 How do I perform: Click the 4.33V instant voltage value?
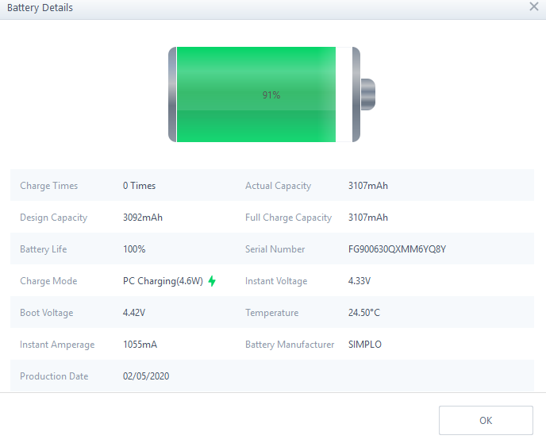point(360,281)
